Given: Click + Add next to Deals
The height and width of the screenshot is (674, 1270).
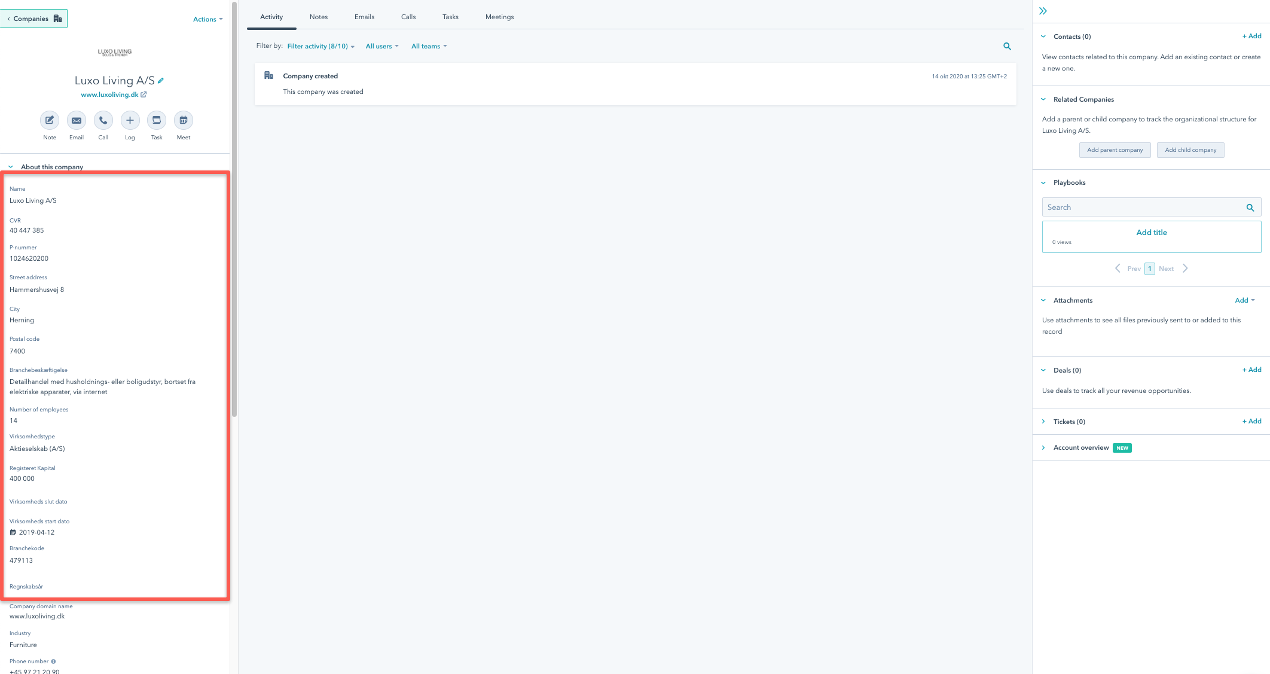Looking at the screenshot, I should (1251, 370).
